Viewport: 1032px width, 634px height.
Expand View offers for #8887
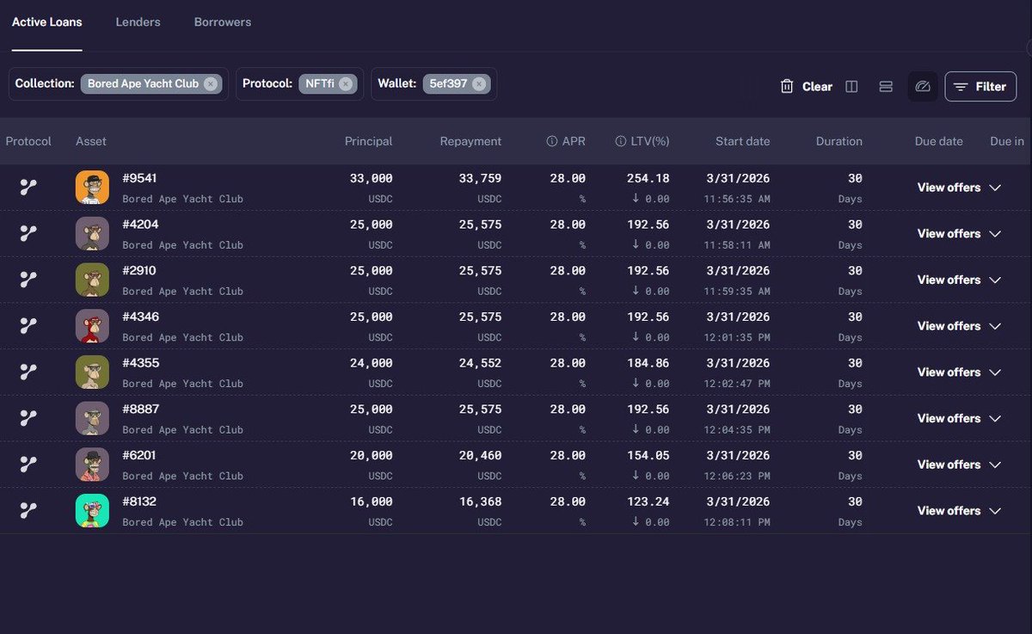click(x=959, y=418)
